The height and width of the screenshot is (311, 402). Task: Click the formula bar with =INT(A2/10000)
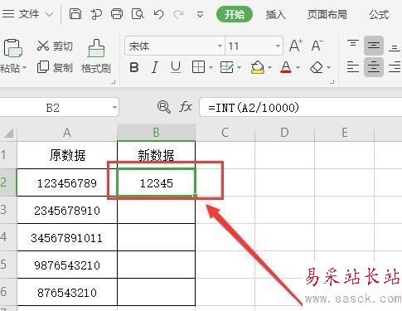tap(301, 107)
